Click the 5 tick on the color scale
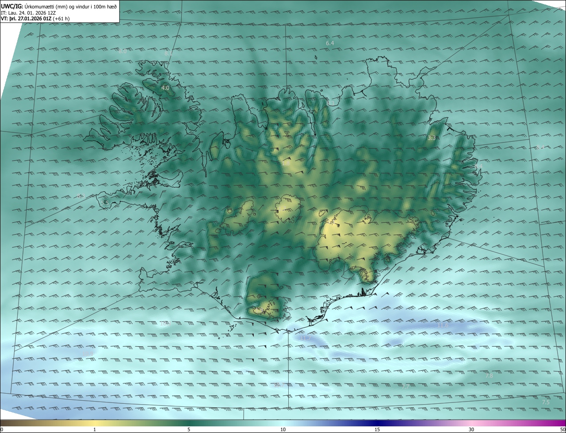This screenshot has height=433, width=566. click(x=189, y=429)
